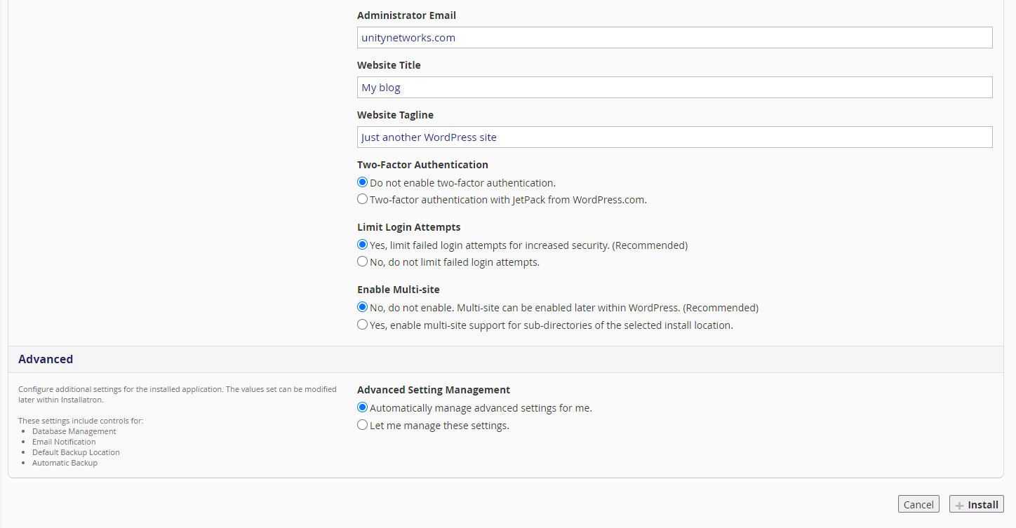
Task: Click the Website Title field "My blog"
Action: click(x=674, y=88)
